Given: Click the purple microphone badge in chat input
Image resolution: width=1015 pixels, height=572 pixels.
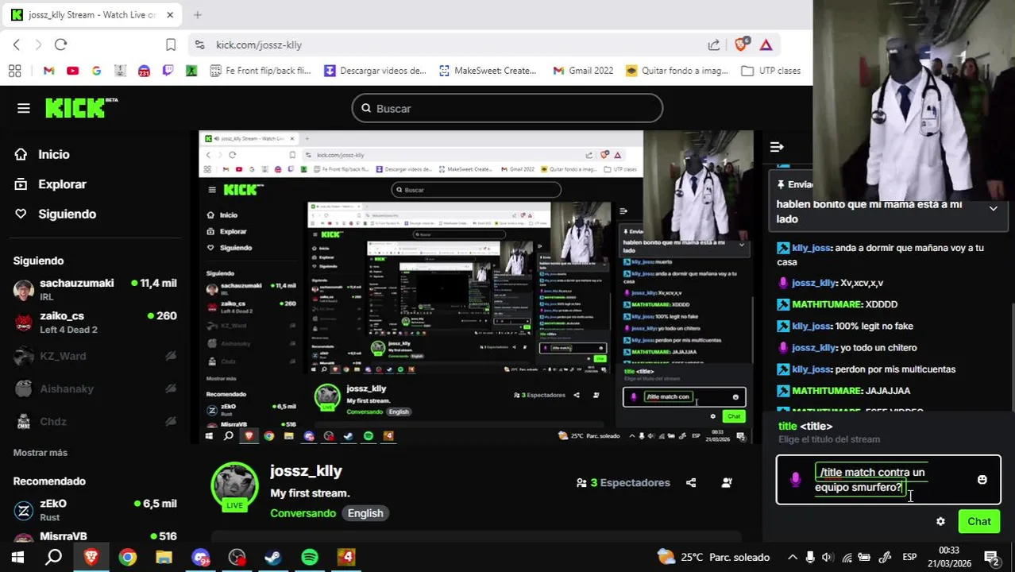Looking at the screenshot, I should pyautogui.click(x=796, y=479).
